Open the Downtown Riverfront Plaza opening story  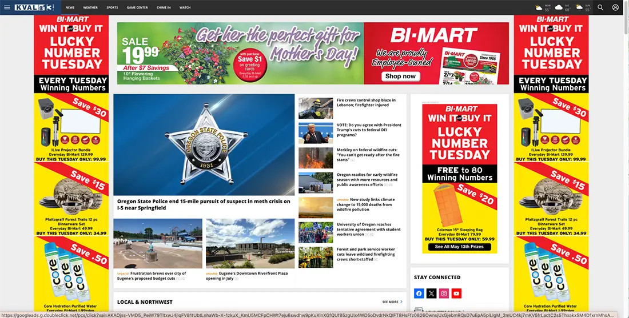point(246,276)
